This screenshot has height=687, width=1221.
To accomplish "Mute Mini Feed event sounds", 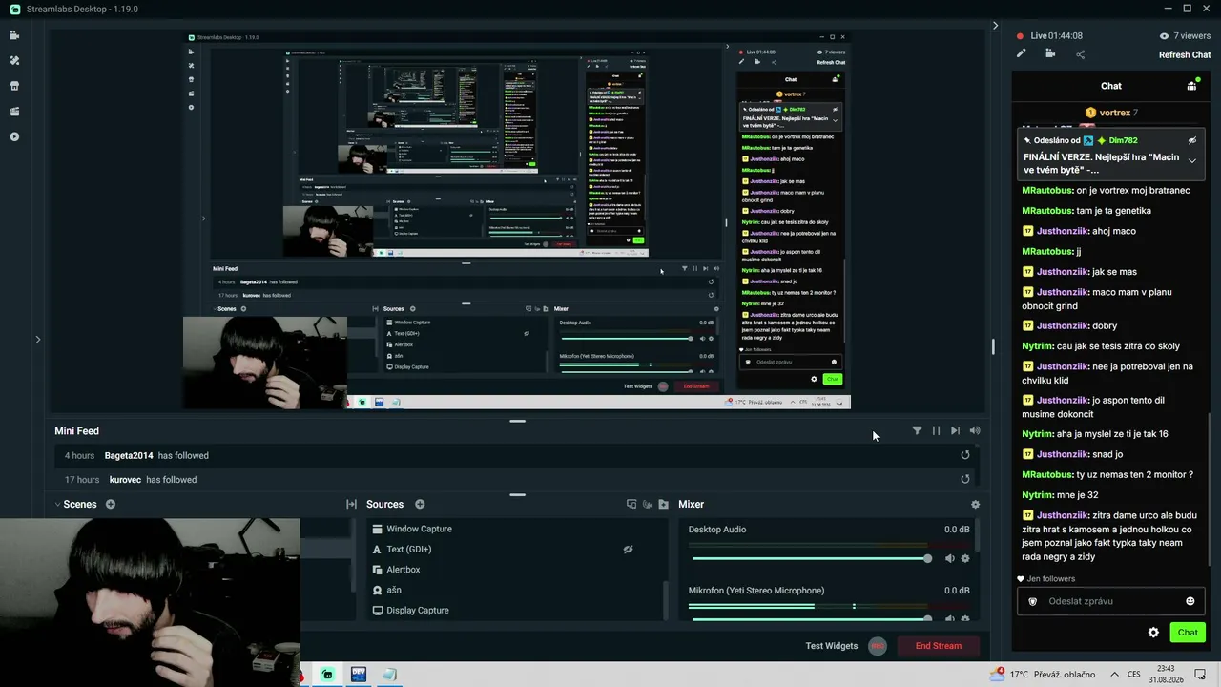I will (974, 430).
